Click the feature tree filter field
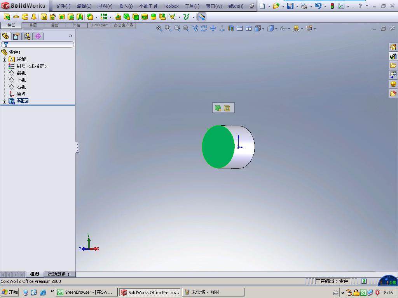The height and width of the screenshot is (298, 398). click(x=38, y=44)
